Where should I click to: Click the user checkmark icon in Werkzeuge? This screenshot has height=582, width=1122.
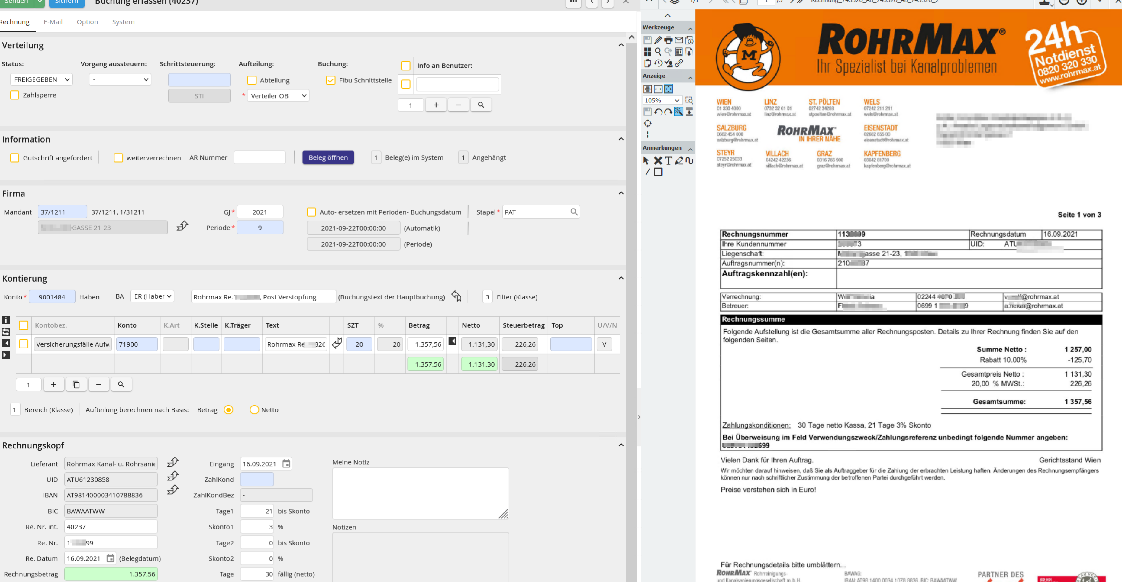click(x=668, y=63)
